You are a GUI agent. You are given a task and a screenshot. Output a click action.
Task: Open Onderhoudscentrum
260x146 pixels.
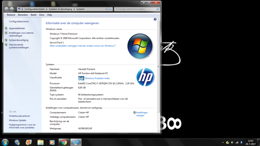tap(19, 116)
